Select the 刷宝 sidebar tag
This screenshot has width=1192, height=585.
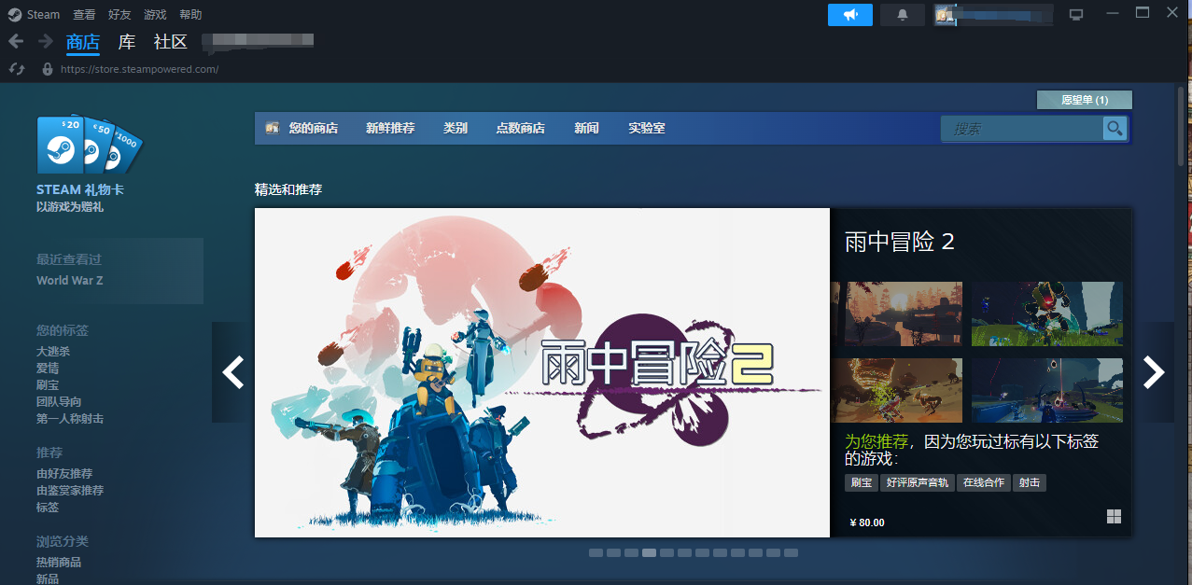click(48, 385)
